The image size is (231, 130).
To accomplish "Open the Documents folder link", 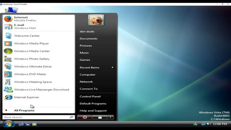I will 88,39.
